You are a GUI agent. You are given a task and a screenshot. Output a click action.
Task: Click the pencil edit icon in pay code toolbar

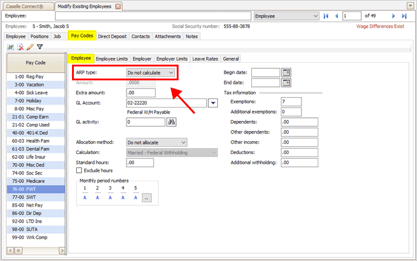click(30, 47)
